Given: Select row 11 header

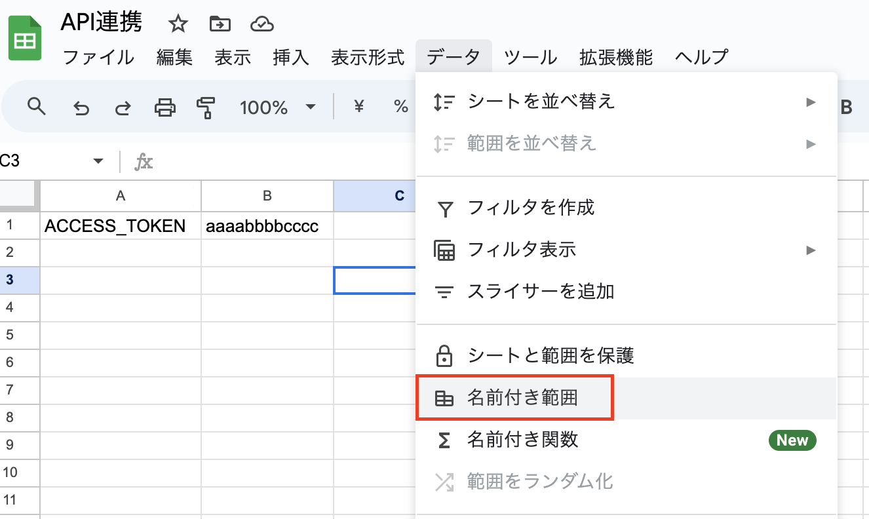Looking at the screenshot, I should pyautogui.click(x=20, y=501).
